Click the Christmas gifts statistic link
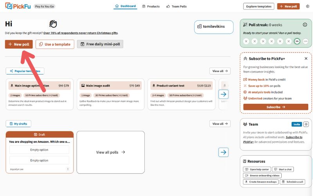313x196 pixels. [81, 33]
